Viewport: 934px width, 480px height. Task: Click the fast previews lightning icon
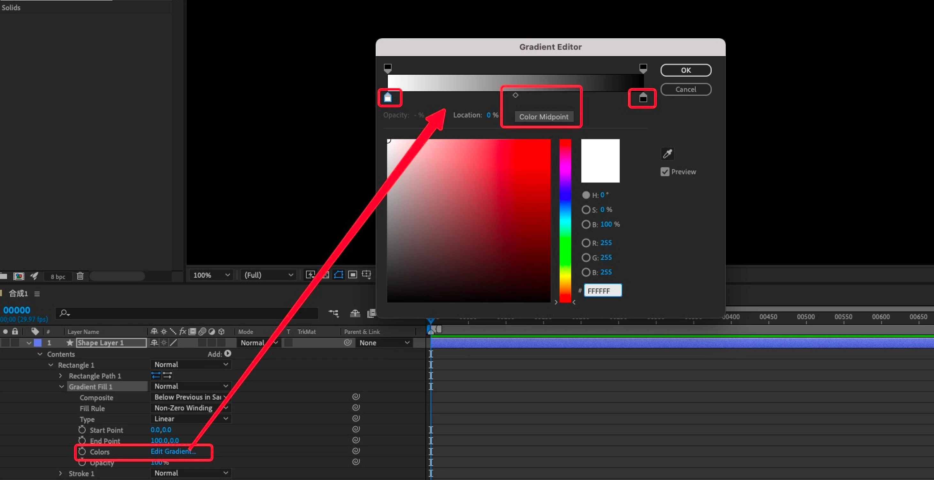(x=310, y=274)
